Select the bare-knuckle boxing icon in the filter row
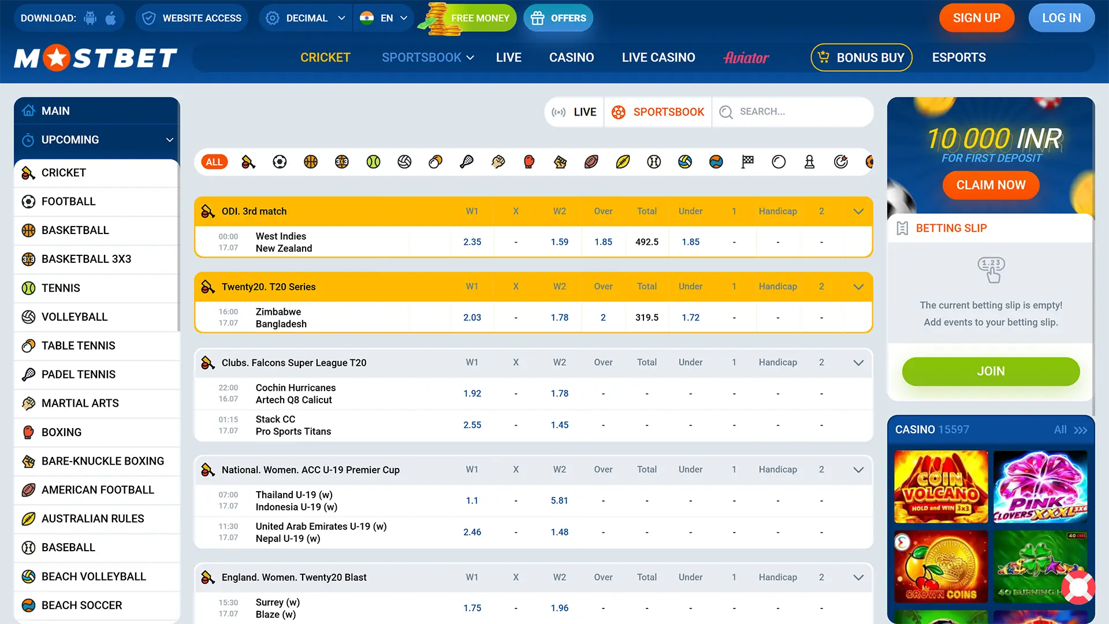The image size is (1109, 624). (x=560, y=162)
